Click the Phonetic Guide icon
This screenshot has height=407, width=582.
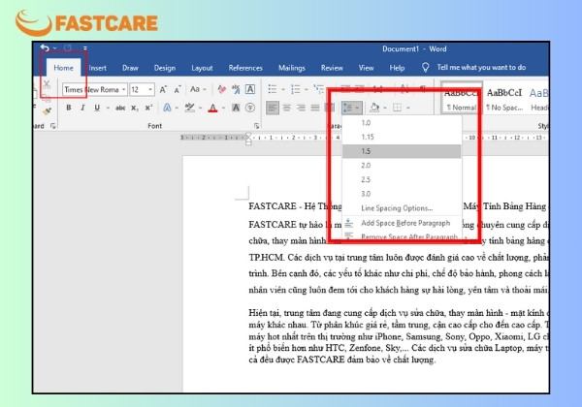pos(236,89)
